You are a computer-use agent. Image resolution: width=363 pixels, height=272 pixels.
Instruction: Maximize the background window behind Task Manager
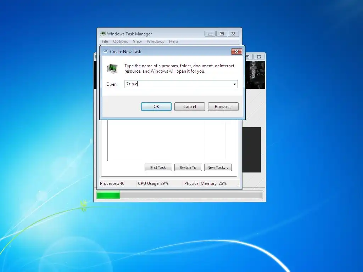[x=248, y=57]
